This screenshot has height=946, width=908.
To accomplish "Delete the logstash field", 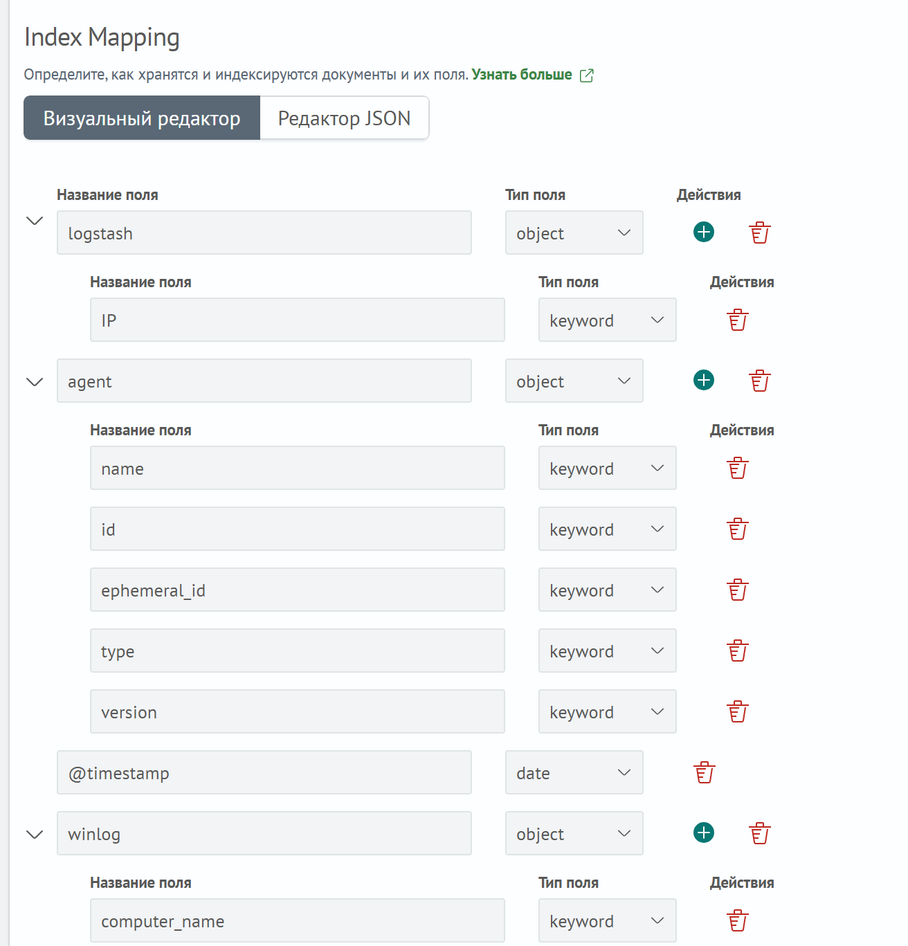I will pyautogui.click(x=759, y=233).
